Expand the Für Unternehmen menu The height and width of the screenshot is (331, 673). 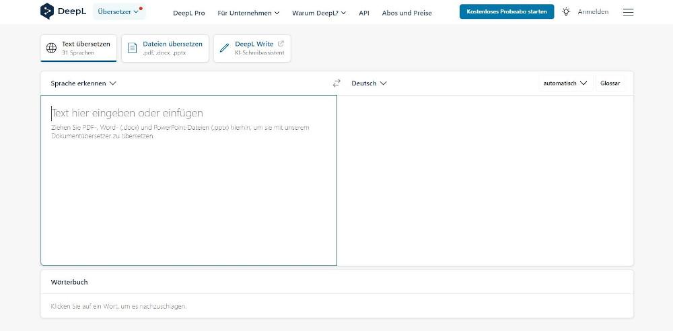(x=248, y=13)
